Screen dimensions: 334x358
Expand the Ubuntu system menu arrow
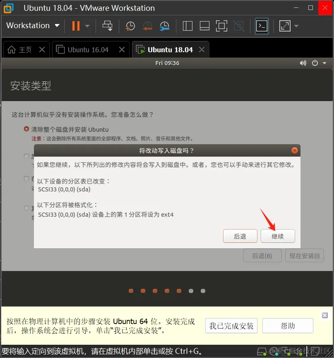coord(324,63)
